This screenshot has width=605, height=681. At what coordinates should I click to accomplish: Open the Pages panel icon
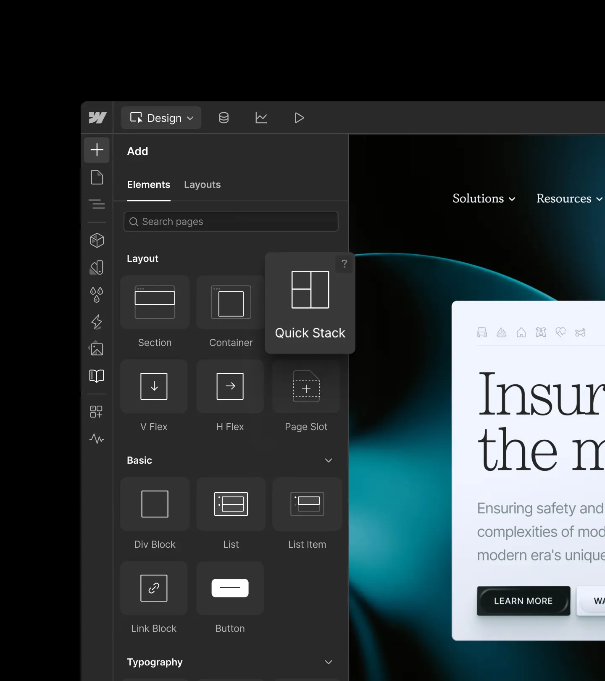[97, 177]
